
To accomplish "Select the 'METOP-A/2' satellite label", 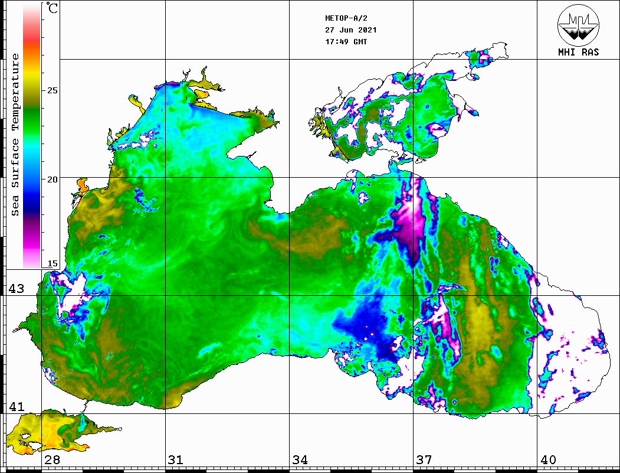I will coord(346,18).
